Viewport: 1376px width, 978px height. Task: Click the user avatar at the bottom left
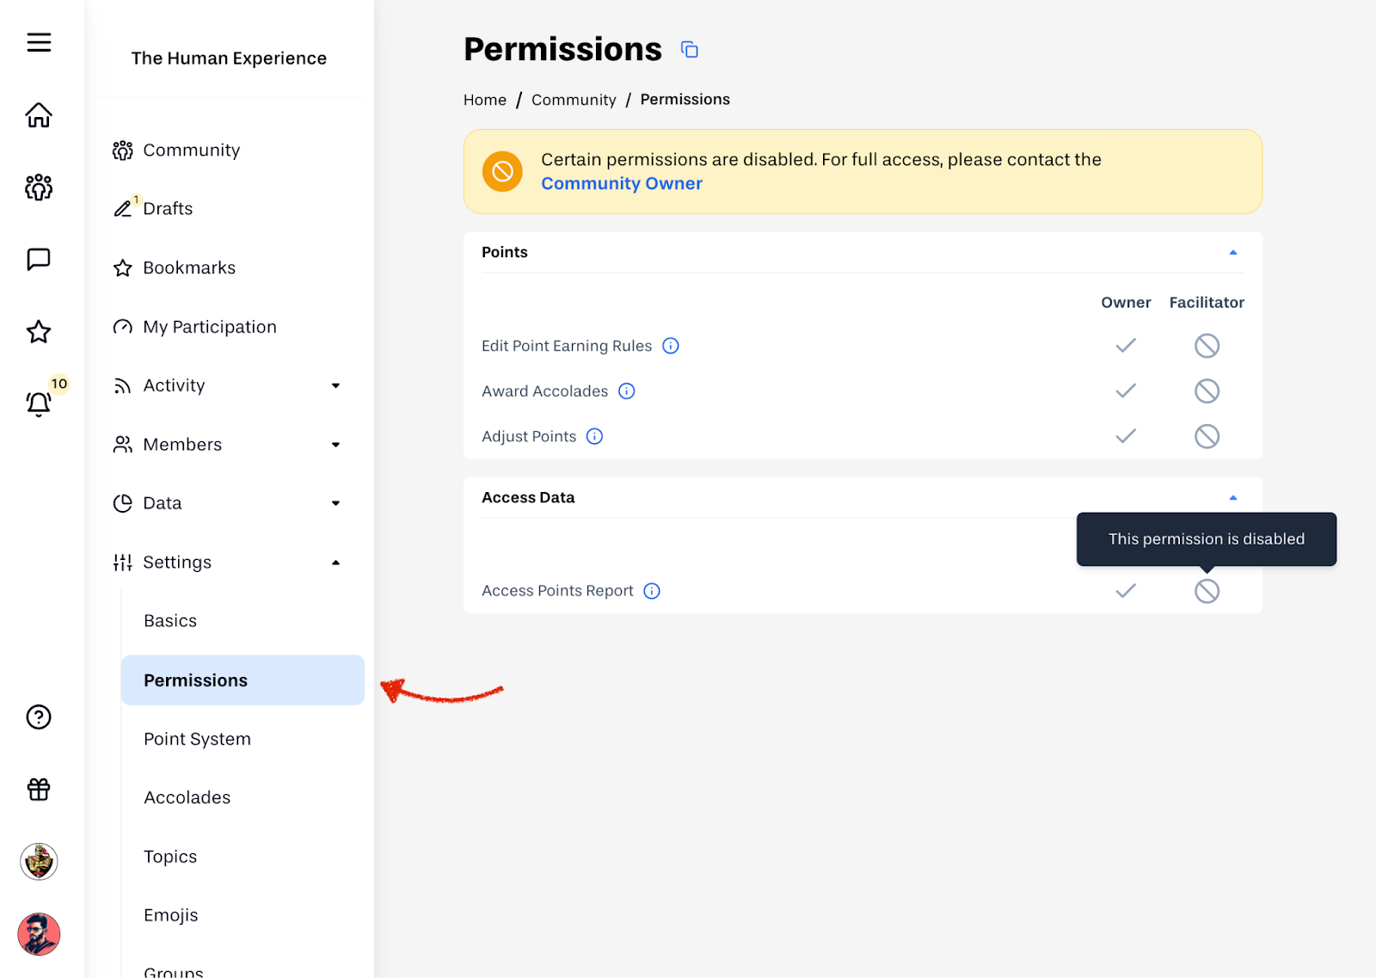tap(39, 935)
